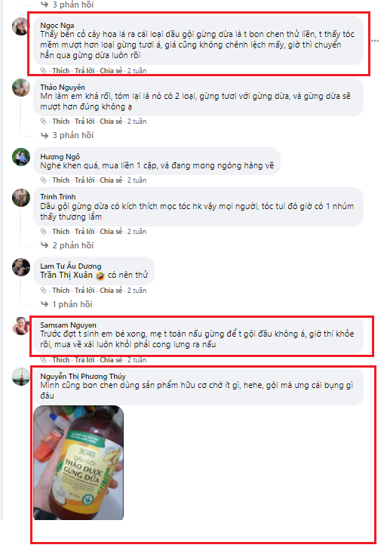Screen dimensions: 387x548
Task: Expand 3 phản hồi under Thảo Nguyên's comment
Action: [67, 135]
